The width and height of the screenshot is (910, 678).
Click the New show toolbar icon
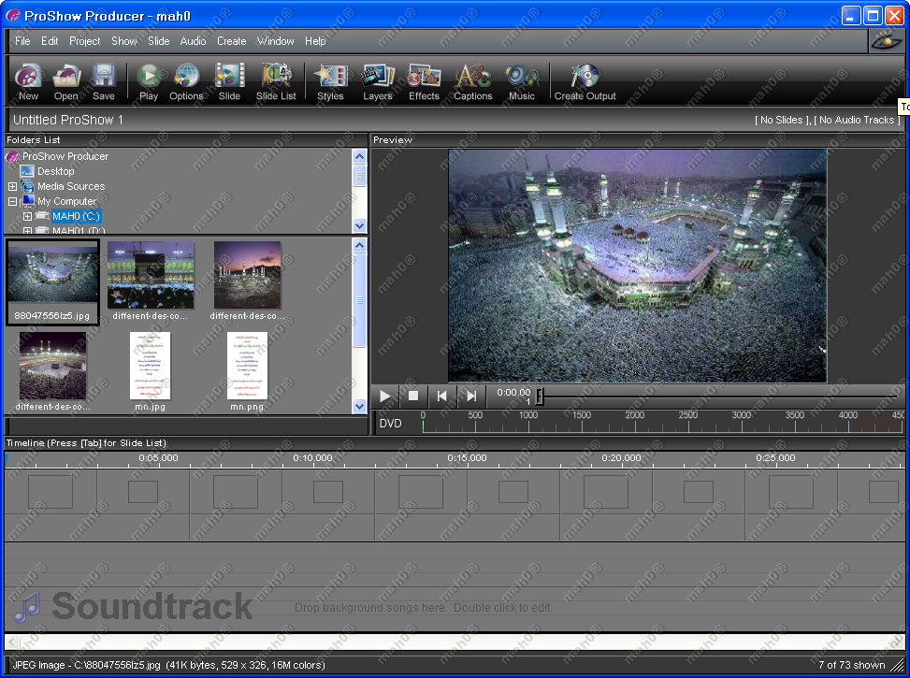28,80
